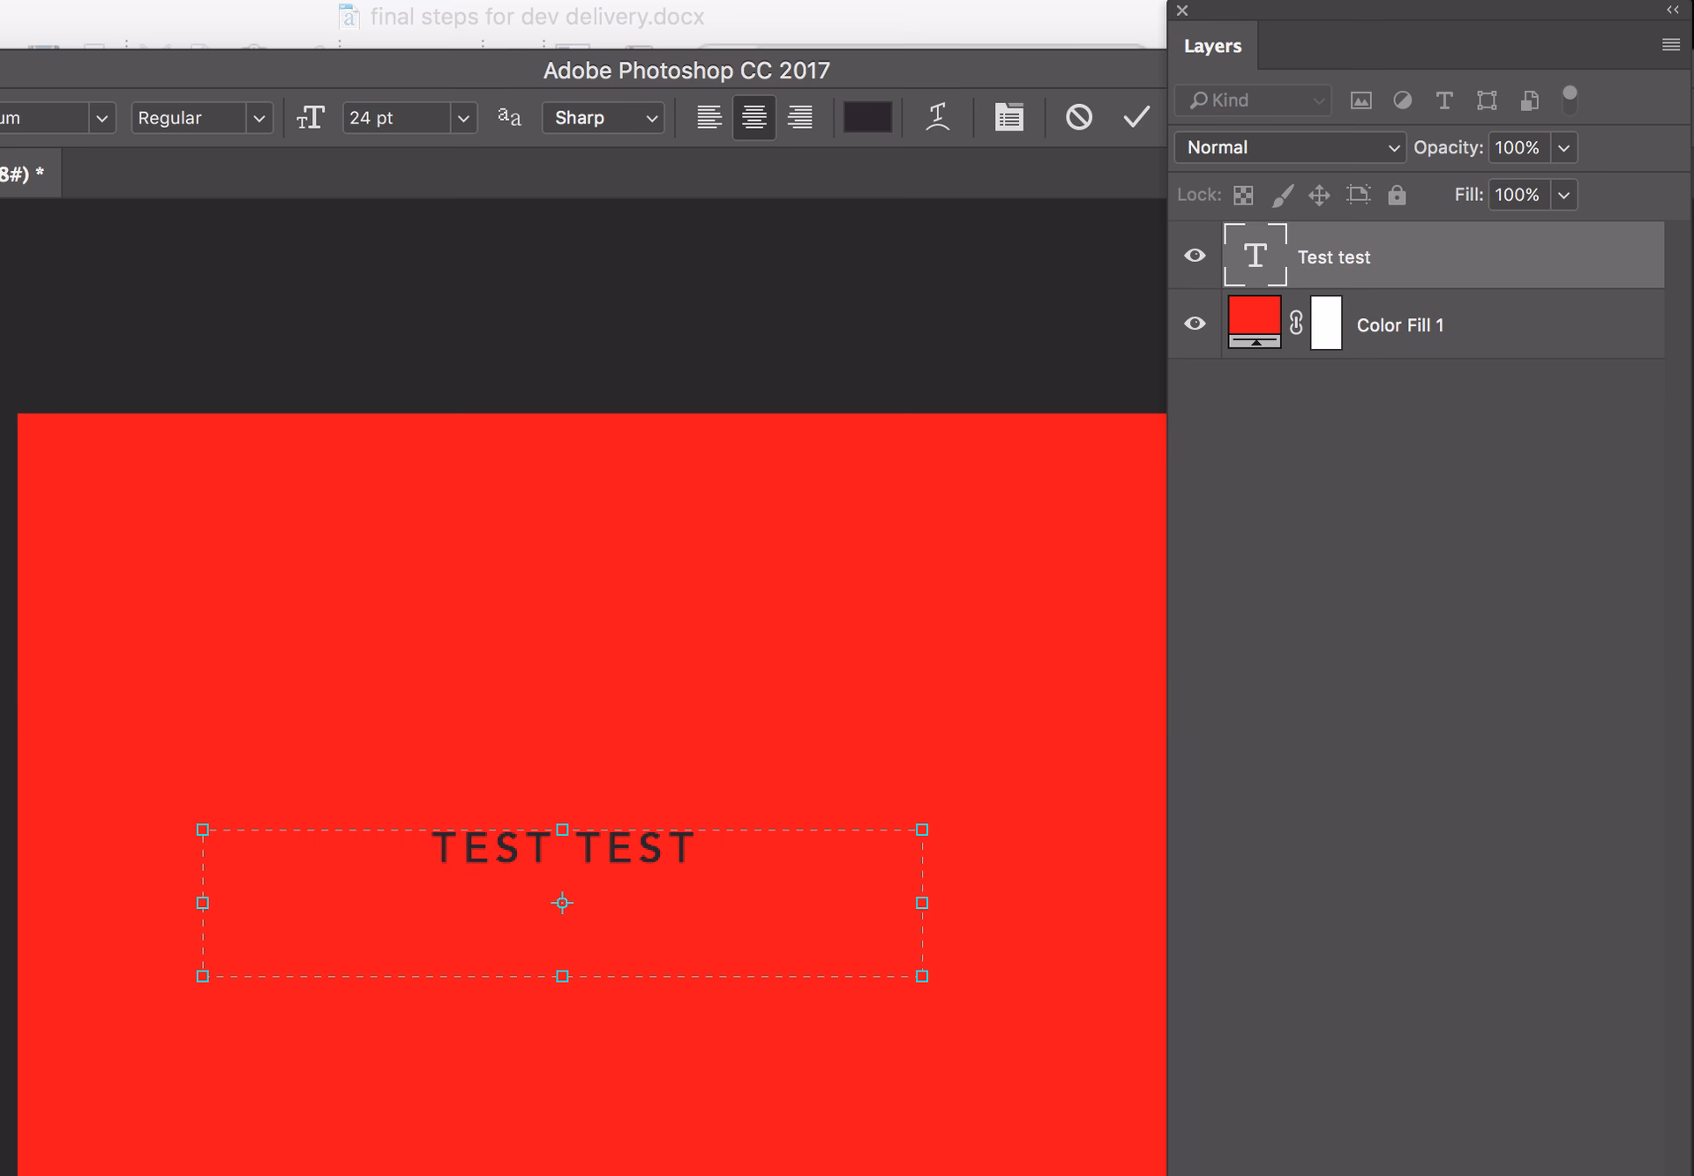
Task: Open the anti-aliasing dropdown showing Sharp
Action: point(603,117)
